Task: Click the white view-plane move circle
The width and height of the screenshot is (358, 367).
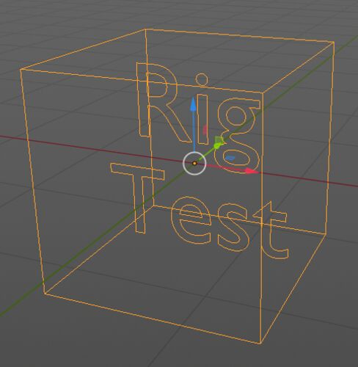Action: (x=194, y=163)
